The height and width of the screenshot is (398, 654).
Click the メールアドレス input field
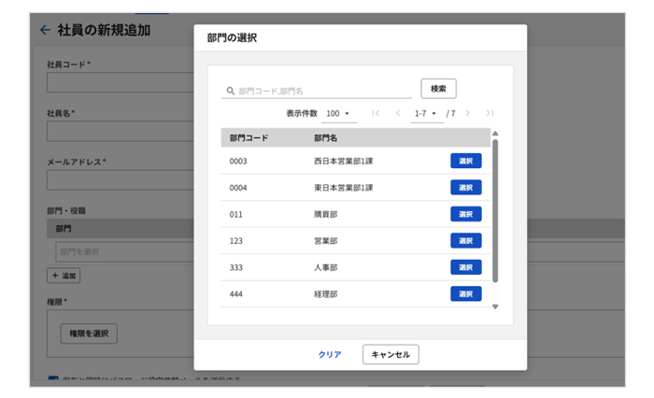click(x=121, y=179)
